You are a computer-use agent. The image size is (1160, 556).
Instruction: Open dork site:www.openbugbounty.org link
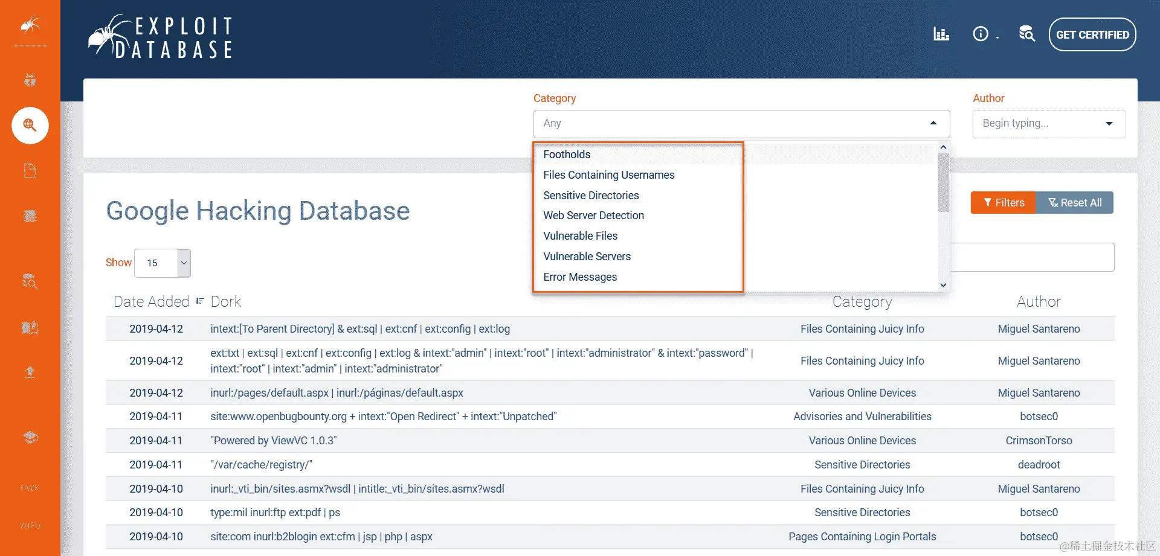coord(383,417)
